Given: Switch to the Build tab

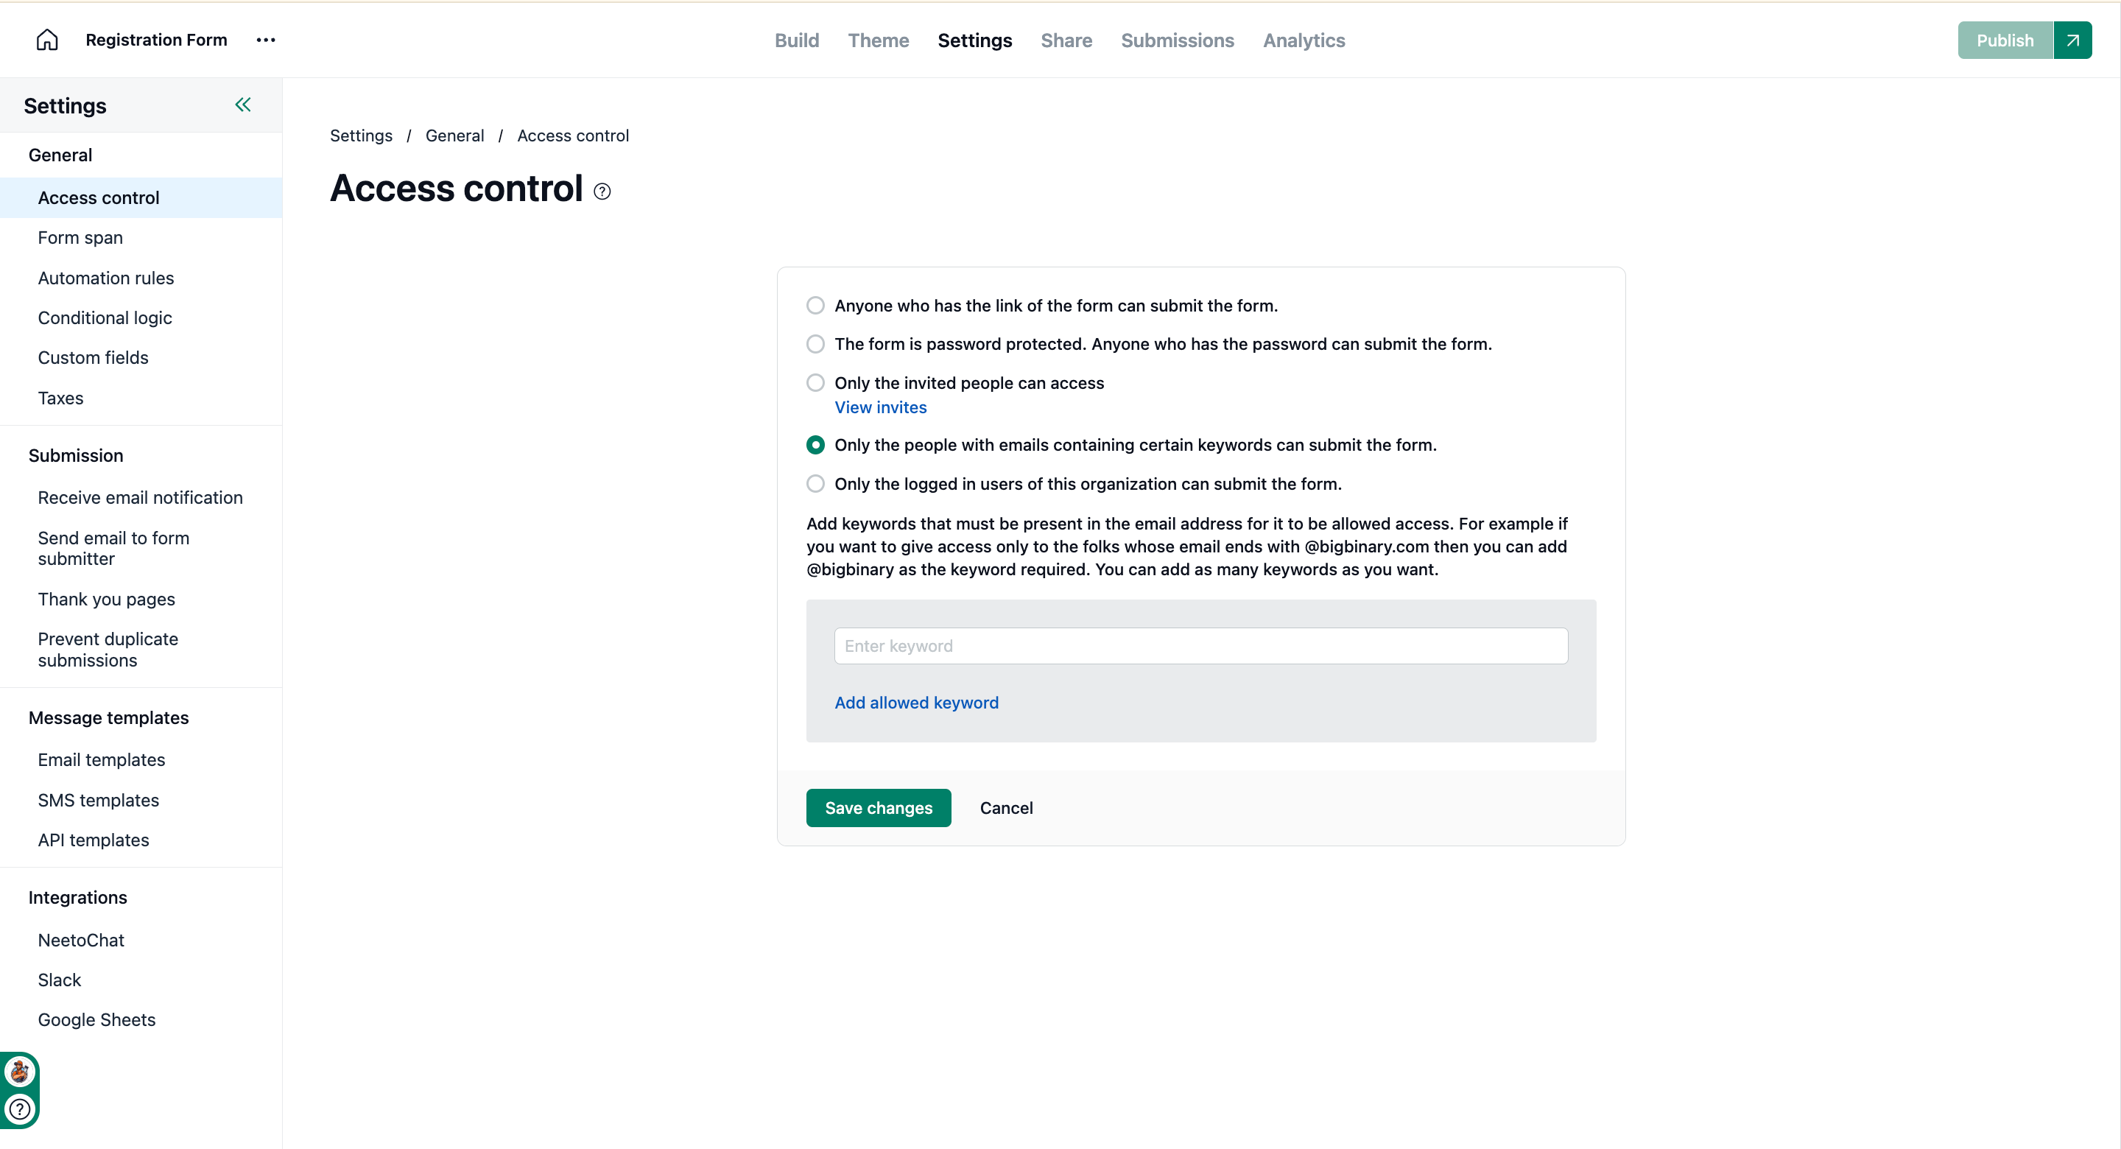Looking at the screenshot, I should pos(796,41).
